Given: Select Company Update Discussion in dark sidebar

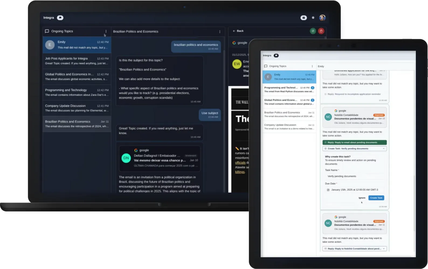Looking at the screenshot, I should click(77, 108).
